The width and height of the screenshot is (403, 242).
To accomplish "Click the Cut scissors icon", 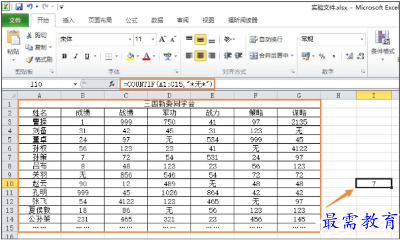I will pyautogui.click(x=29, y=35).
